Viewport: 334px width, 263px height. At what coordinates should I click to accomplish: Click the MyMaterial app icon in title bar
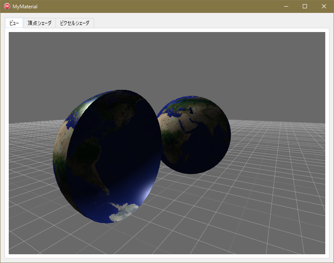(7, 6)
